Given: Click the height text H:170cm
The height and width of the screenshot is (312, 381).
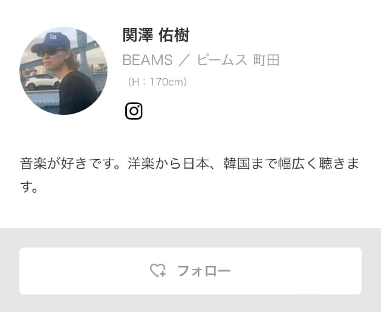Looking at the screenshot, I should 157,82.
